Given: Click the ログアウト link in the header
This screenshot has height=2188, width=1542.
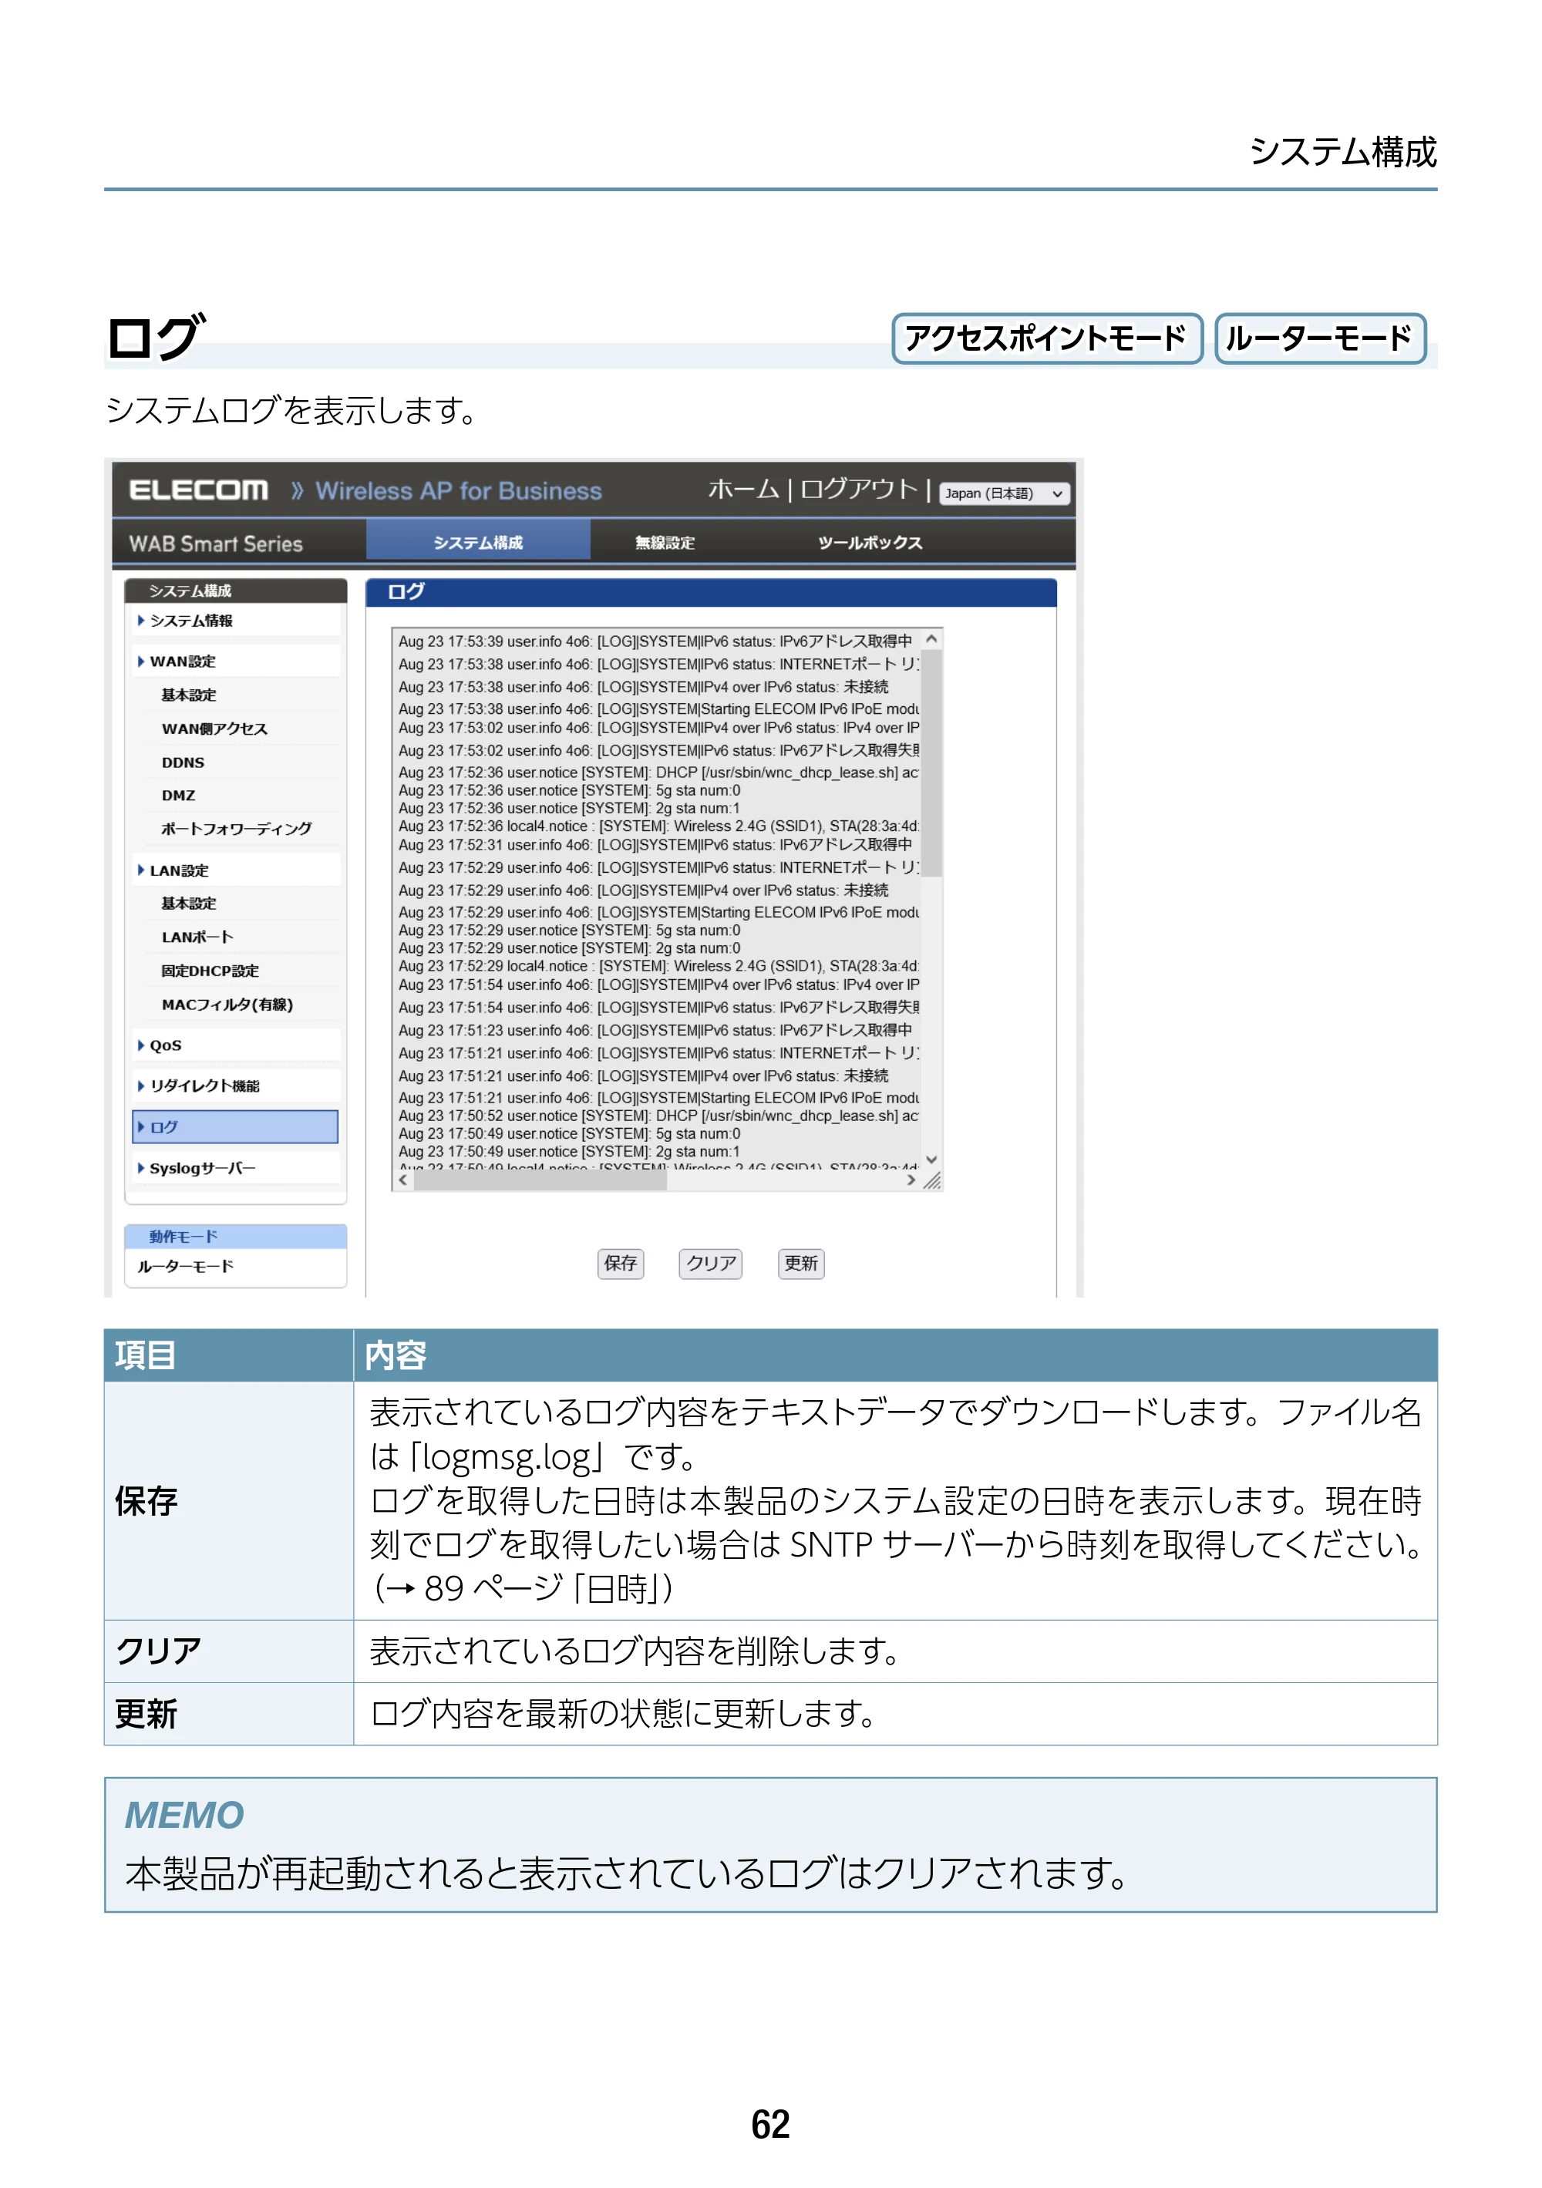Looking at the screenshot, I should pyautogui.click(x=859, y=489).
